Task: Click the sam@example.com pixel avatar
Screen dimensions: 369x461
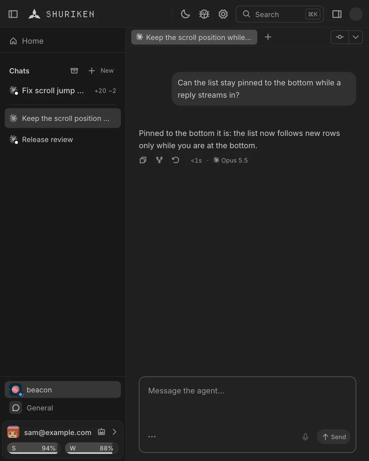Action: (13, 432)
